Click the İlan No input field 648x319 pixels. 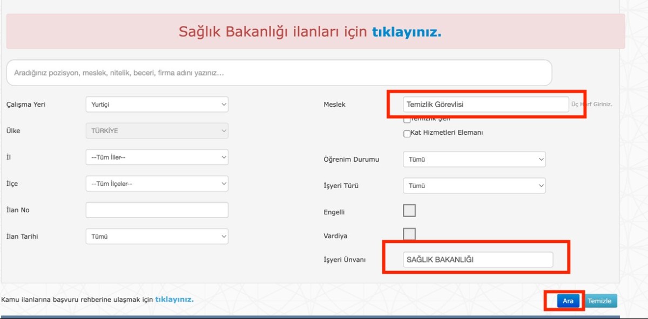pos(157,209)
